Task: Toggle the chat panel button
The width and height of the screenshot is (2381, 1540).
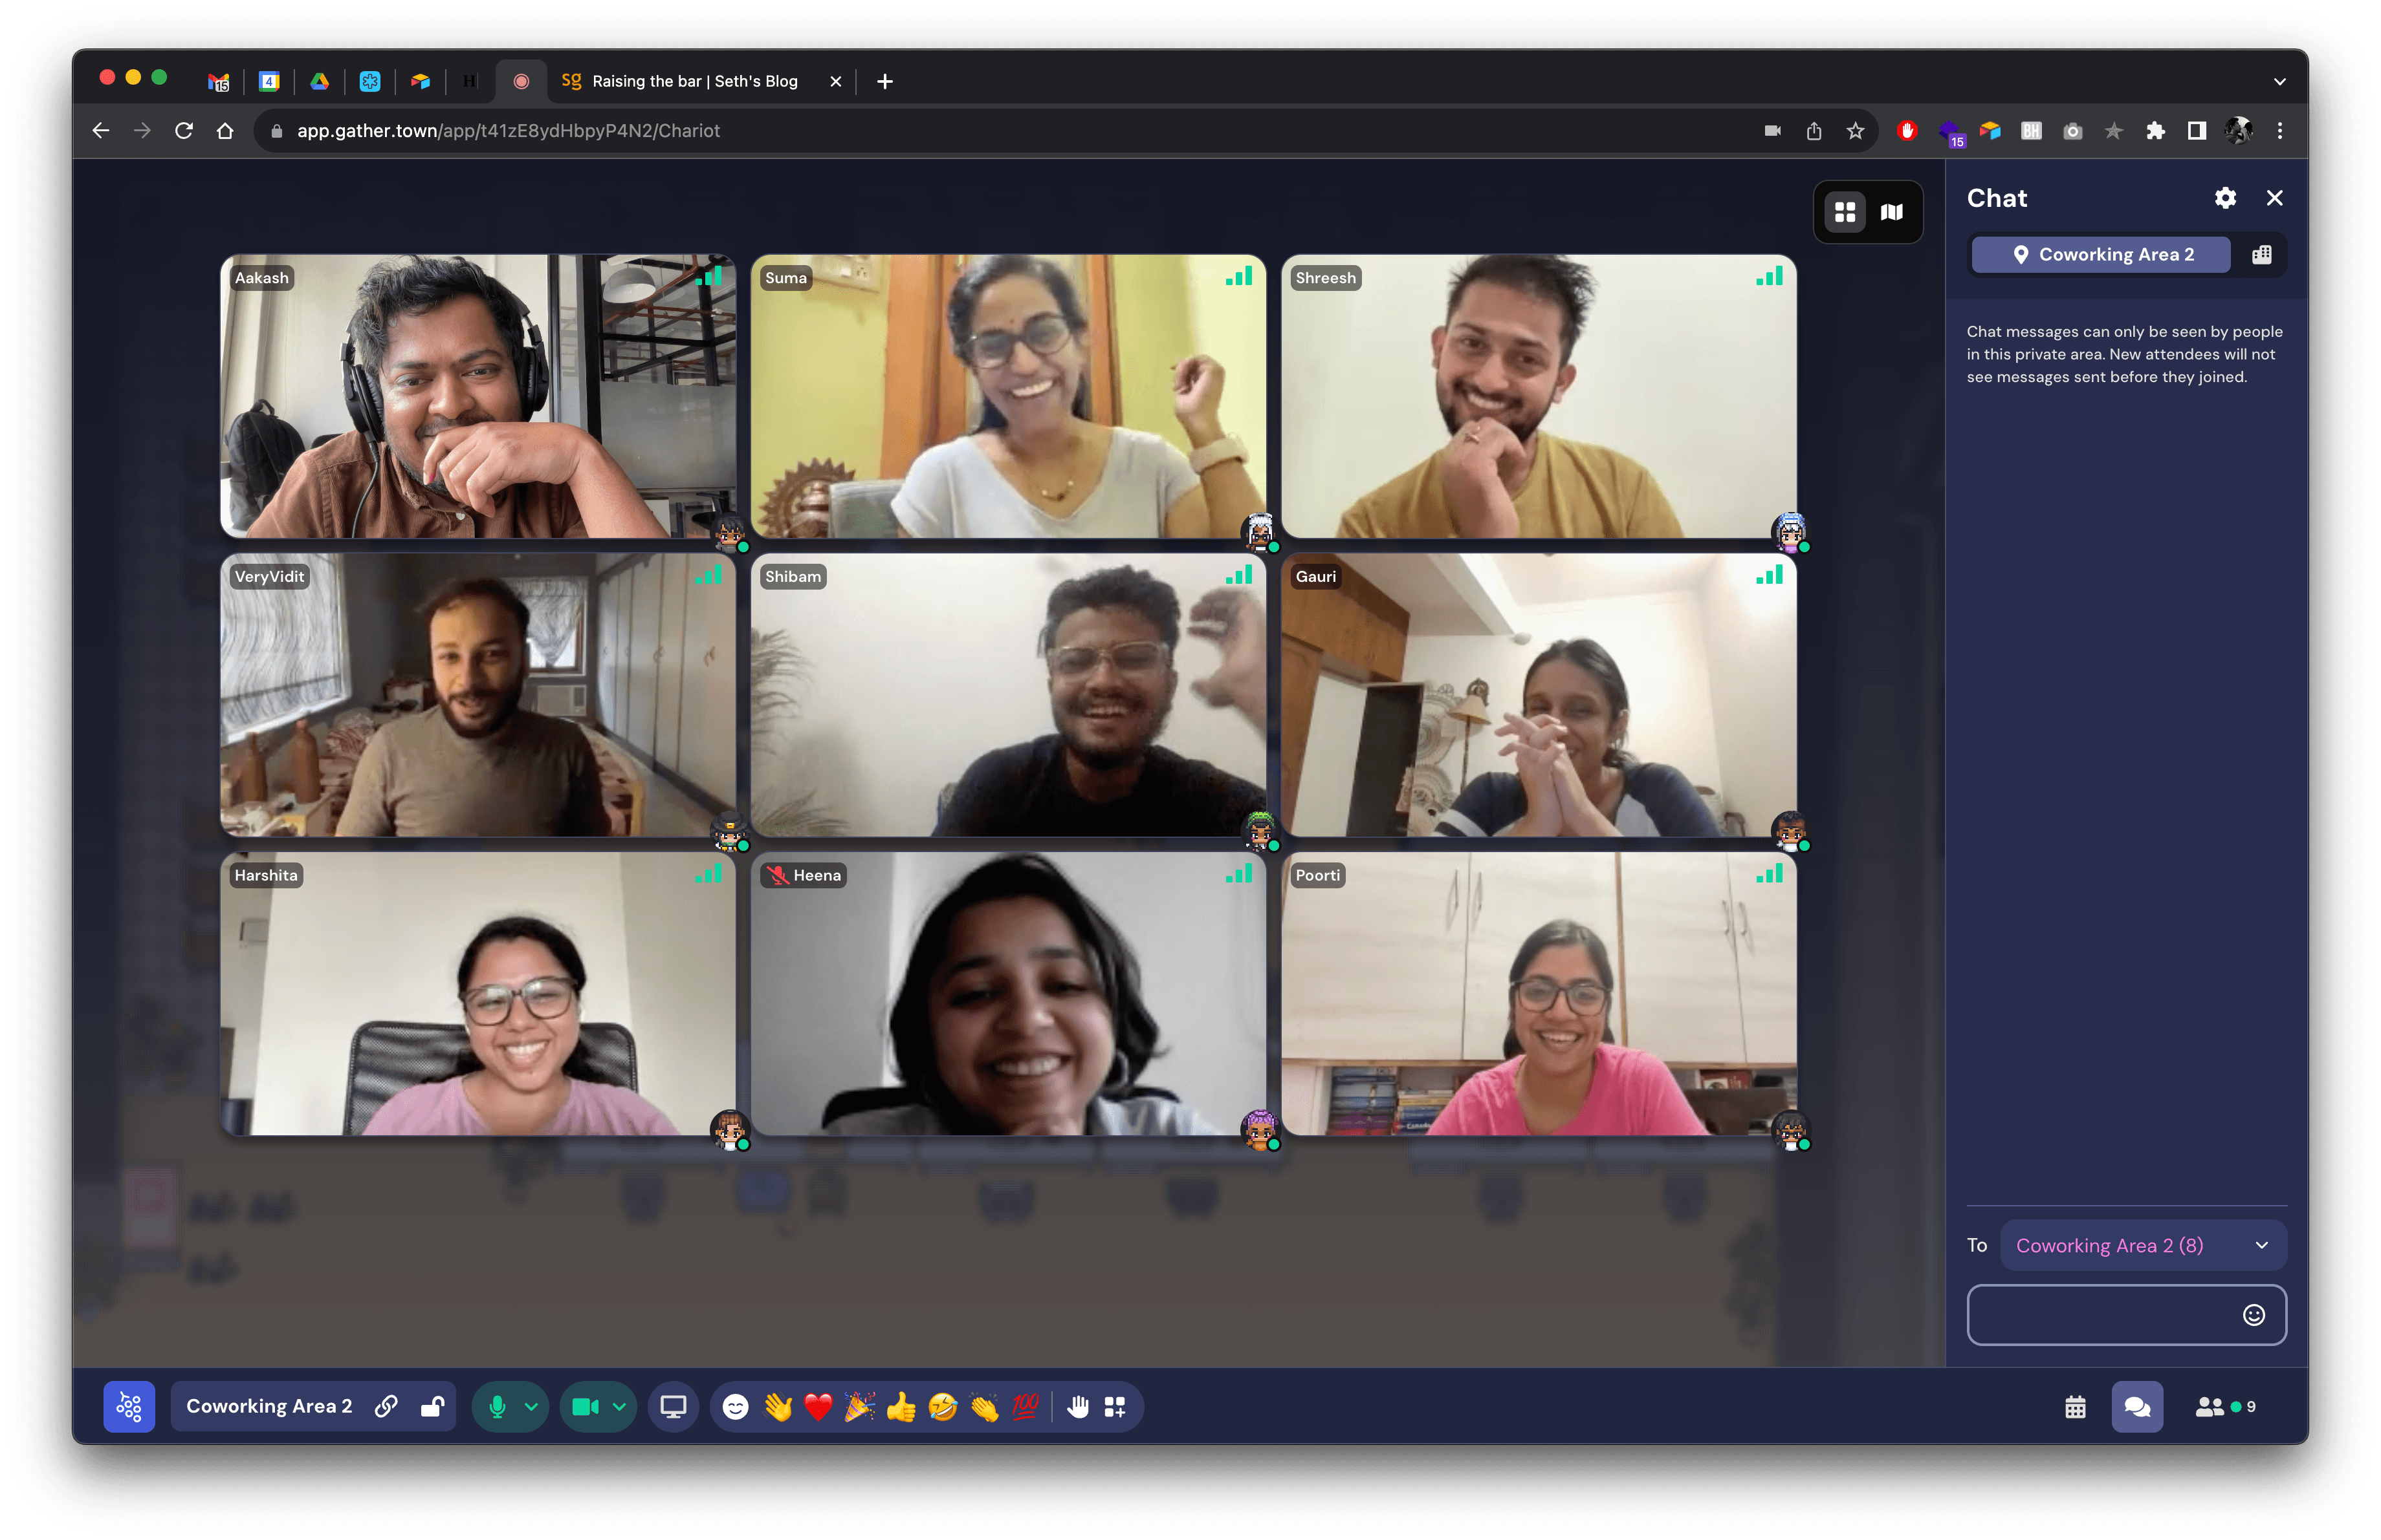Action: pyautogui.click(x=2136, y=1406)
